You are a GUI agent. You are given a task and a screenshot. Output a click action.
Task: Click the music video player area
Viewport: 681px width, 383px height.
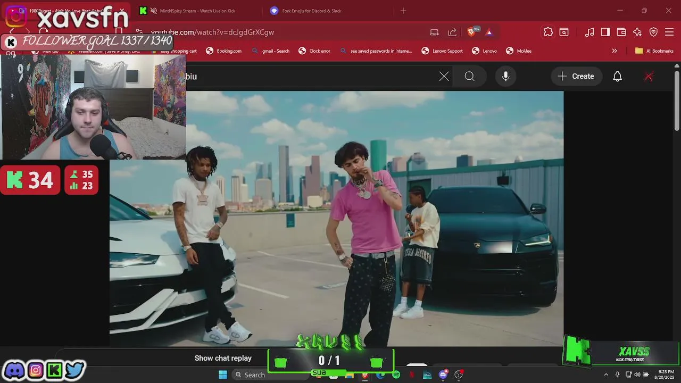coord(336,219)
